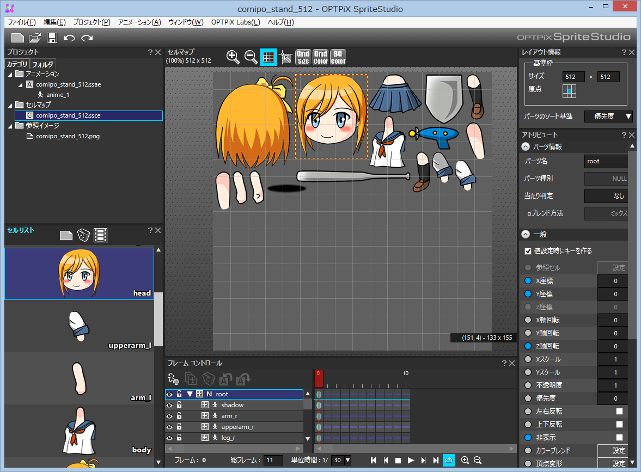The width and height of the screenshot is (641, 472).
Task: Click the 総フレーム input field
Action: (273, 461)
